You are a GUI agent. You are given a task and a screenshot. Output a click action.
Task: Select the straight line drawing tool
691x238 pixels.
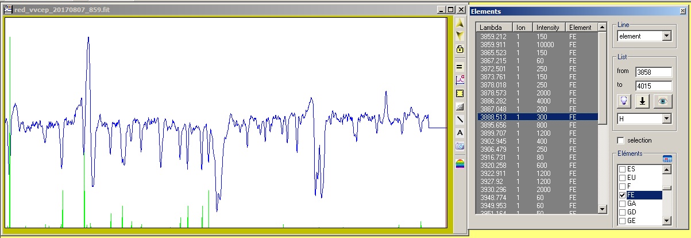coord(460,120)
